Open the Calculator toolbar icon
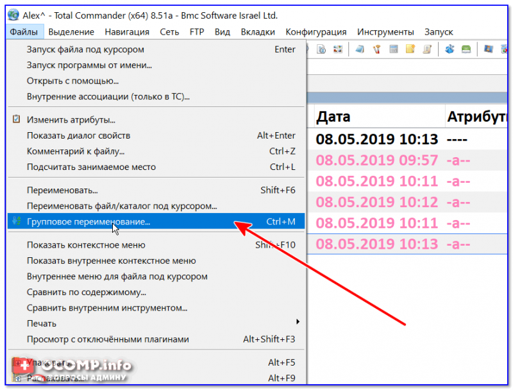Screen dimensions: 513x390 [394, 49]
